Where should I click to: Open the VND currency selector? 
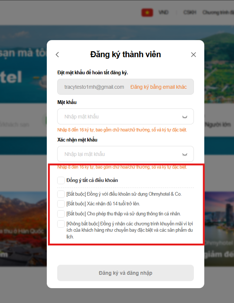tap(163, 13)
